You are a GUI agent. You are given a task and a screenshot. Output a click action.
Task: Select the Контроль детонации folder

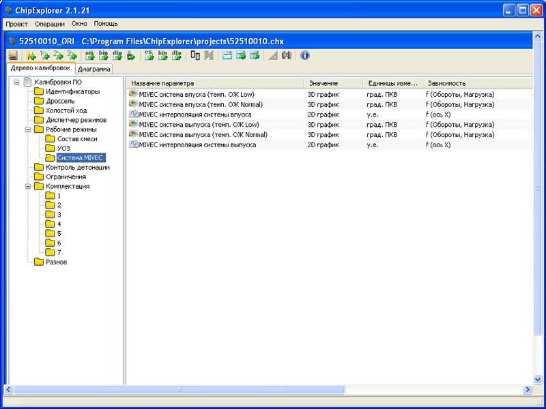pos(77,168)
